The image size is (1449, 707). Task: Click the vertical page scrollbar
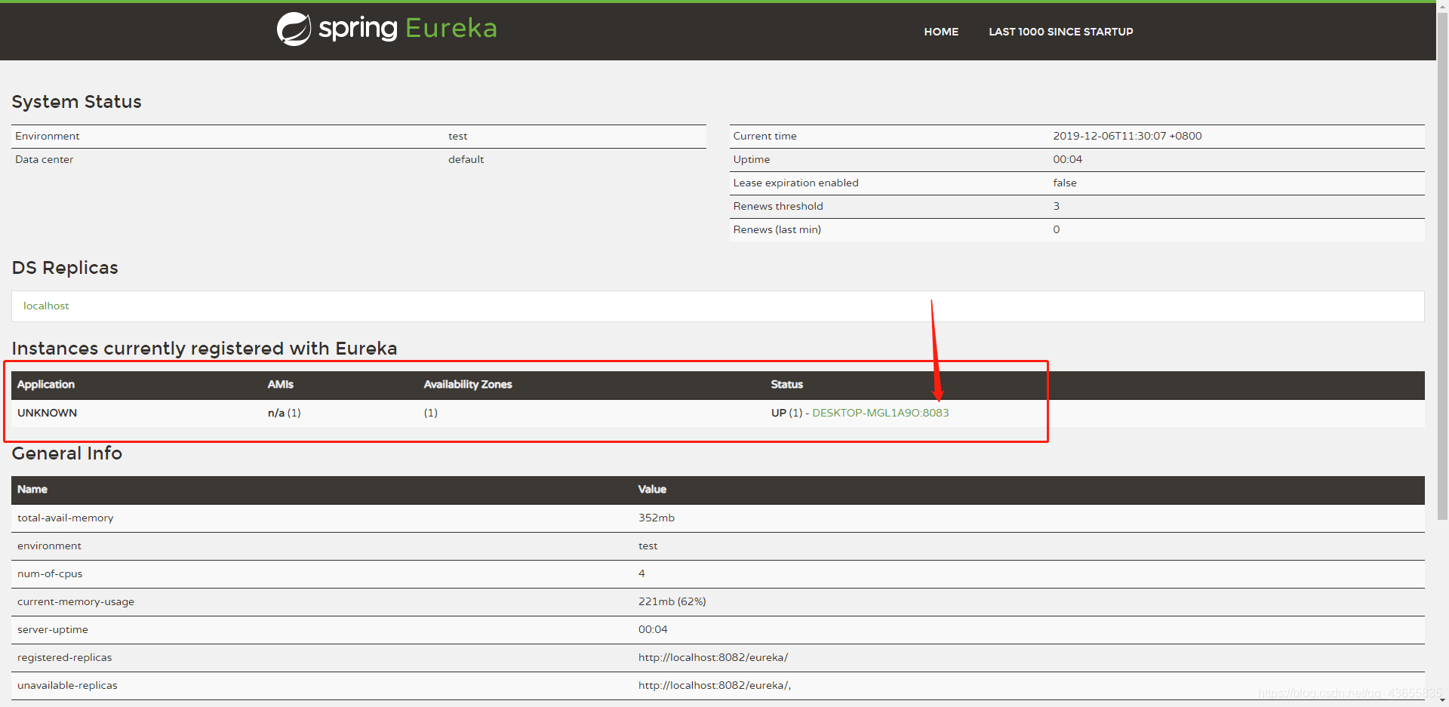pos(1442,266)
